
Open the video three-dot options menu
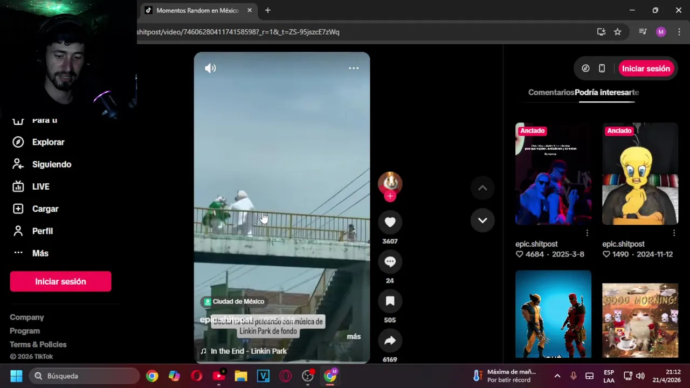[354, 68]
